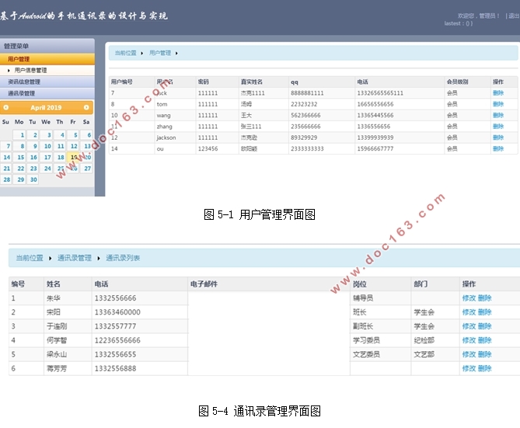520x428 pixels.
Task: Delete user jackson
Action: point(498,137)
